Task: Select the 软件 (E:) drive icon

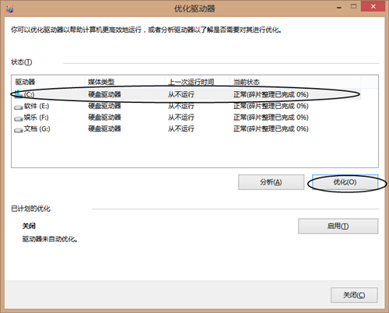Action: click(19, 107)
